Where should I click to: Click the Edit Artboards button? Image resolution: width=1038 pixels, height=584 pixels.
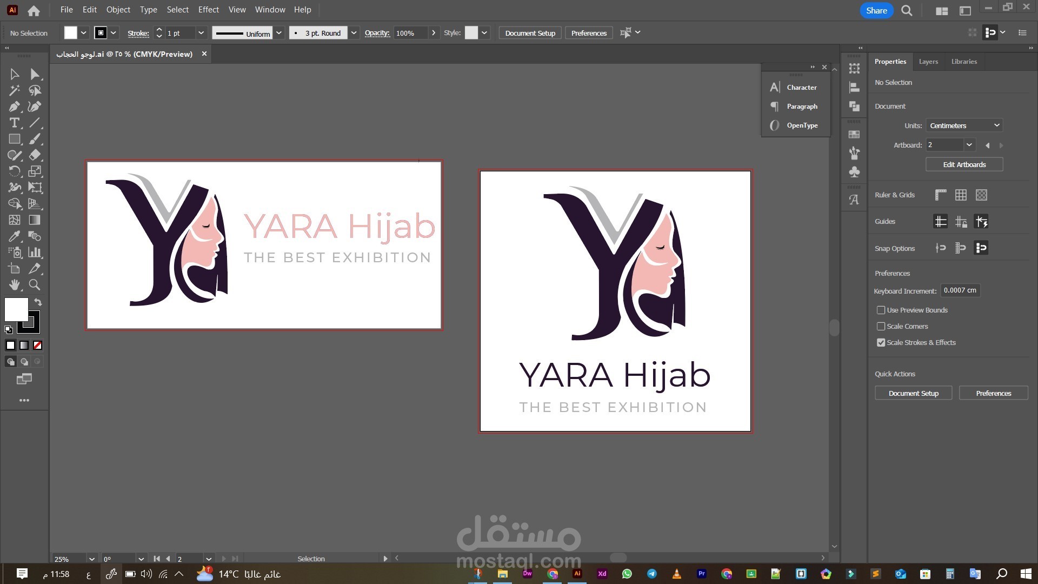click(964, 164)
